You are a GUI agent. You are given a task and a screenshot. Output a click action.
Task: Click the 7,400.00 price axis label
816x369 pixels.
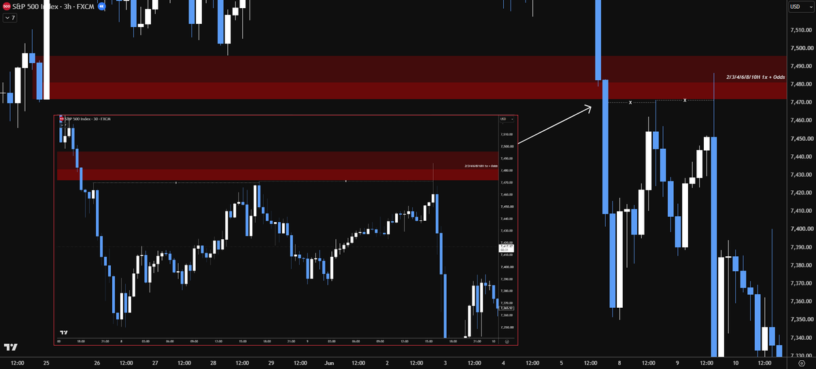click(802, 229)
